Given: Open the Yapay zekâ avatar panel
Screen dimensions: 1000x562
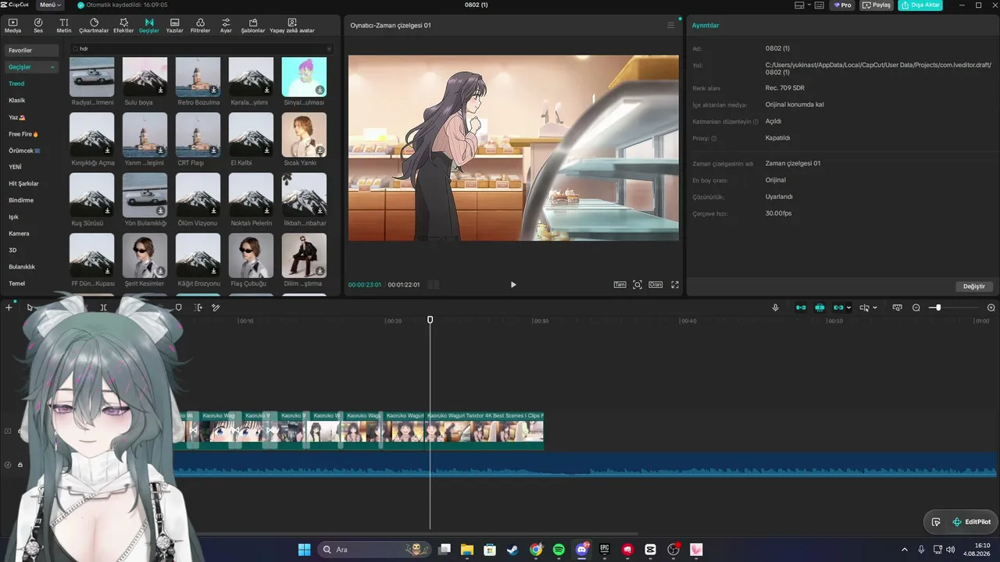Looking at the screenshot, I should [292, 26].
